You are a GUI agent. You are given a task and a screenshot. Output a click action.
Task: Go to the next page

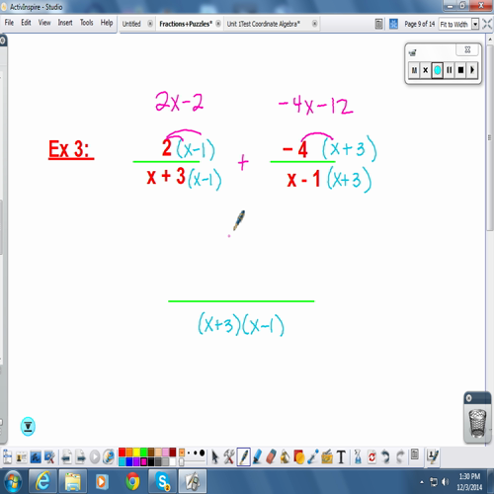click(x=81, y=456)
